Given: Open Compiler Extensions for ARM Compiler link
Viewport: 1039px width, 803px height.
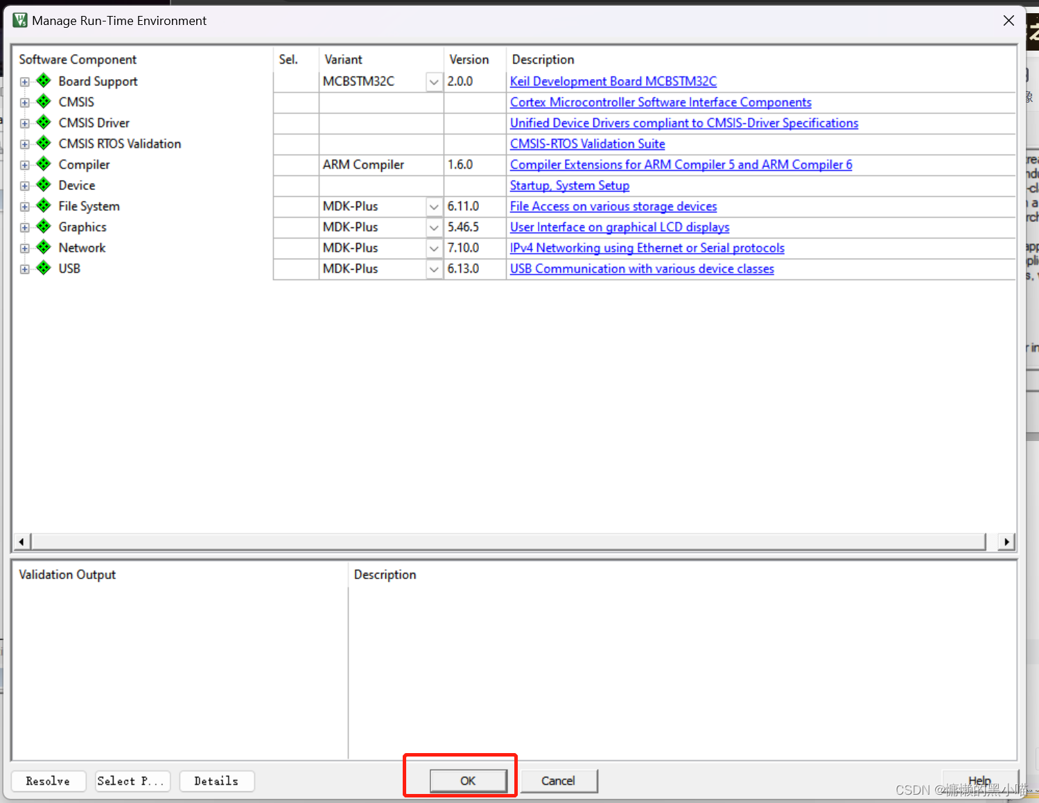Looking at the screenshot, I should coord(681,164).
